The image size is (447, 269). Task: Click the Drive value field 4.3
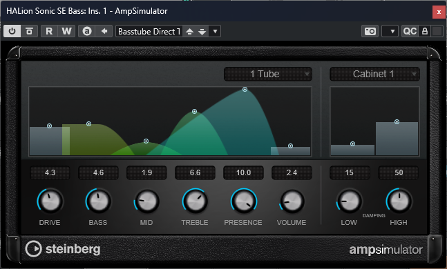pyautogui.click(x=50, y=172)
